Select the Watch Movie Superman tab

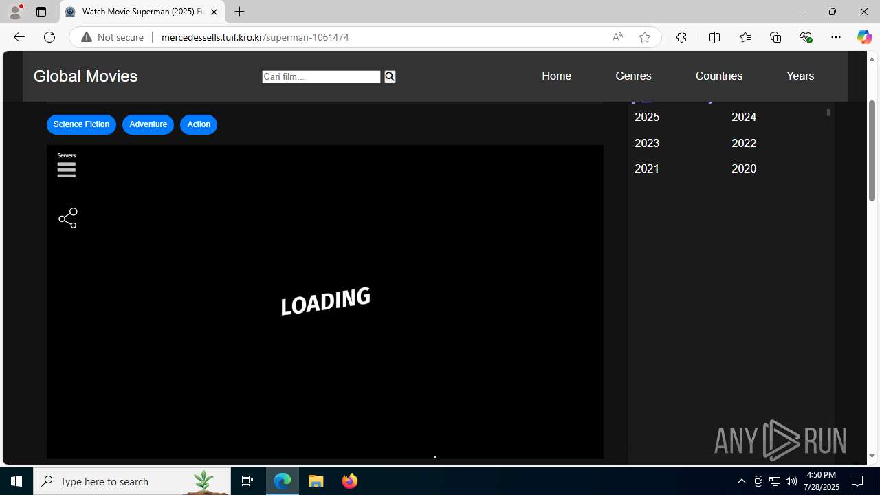pyautogui.click(x=142, y=12)
